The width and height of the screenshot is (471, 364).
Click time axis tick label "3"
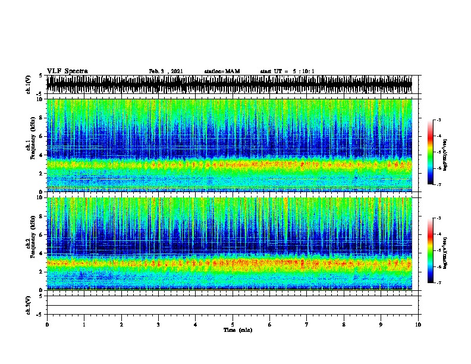(x=158, y=325)
